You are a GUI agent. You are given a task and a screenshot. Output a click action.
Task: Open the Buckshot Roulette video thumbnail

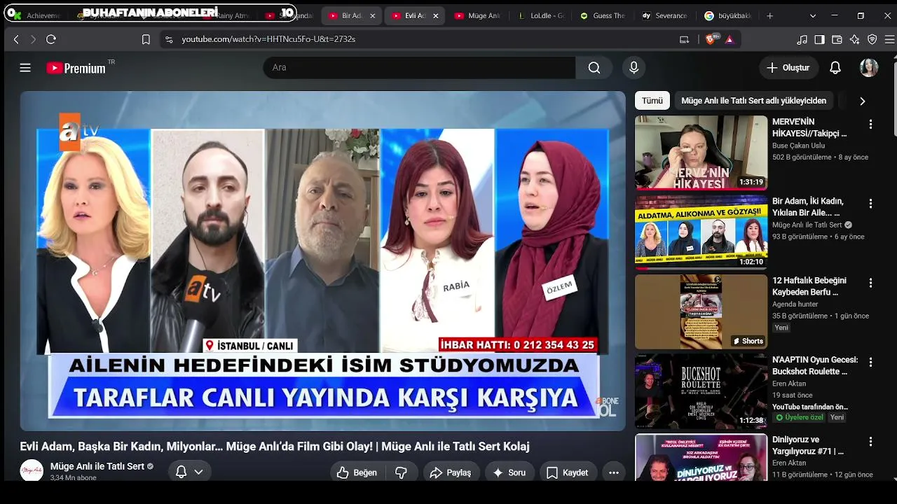(x=701, y=391)
